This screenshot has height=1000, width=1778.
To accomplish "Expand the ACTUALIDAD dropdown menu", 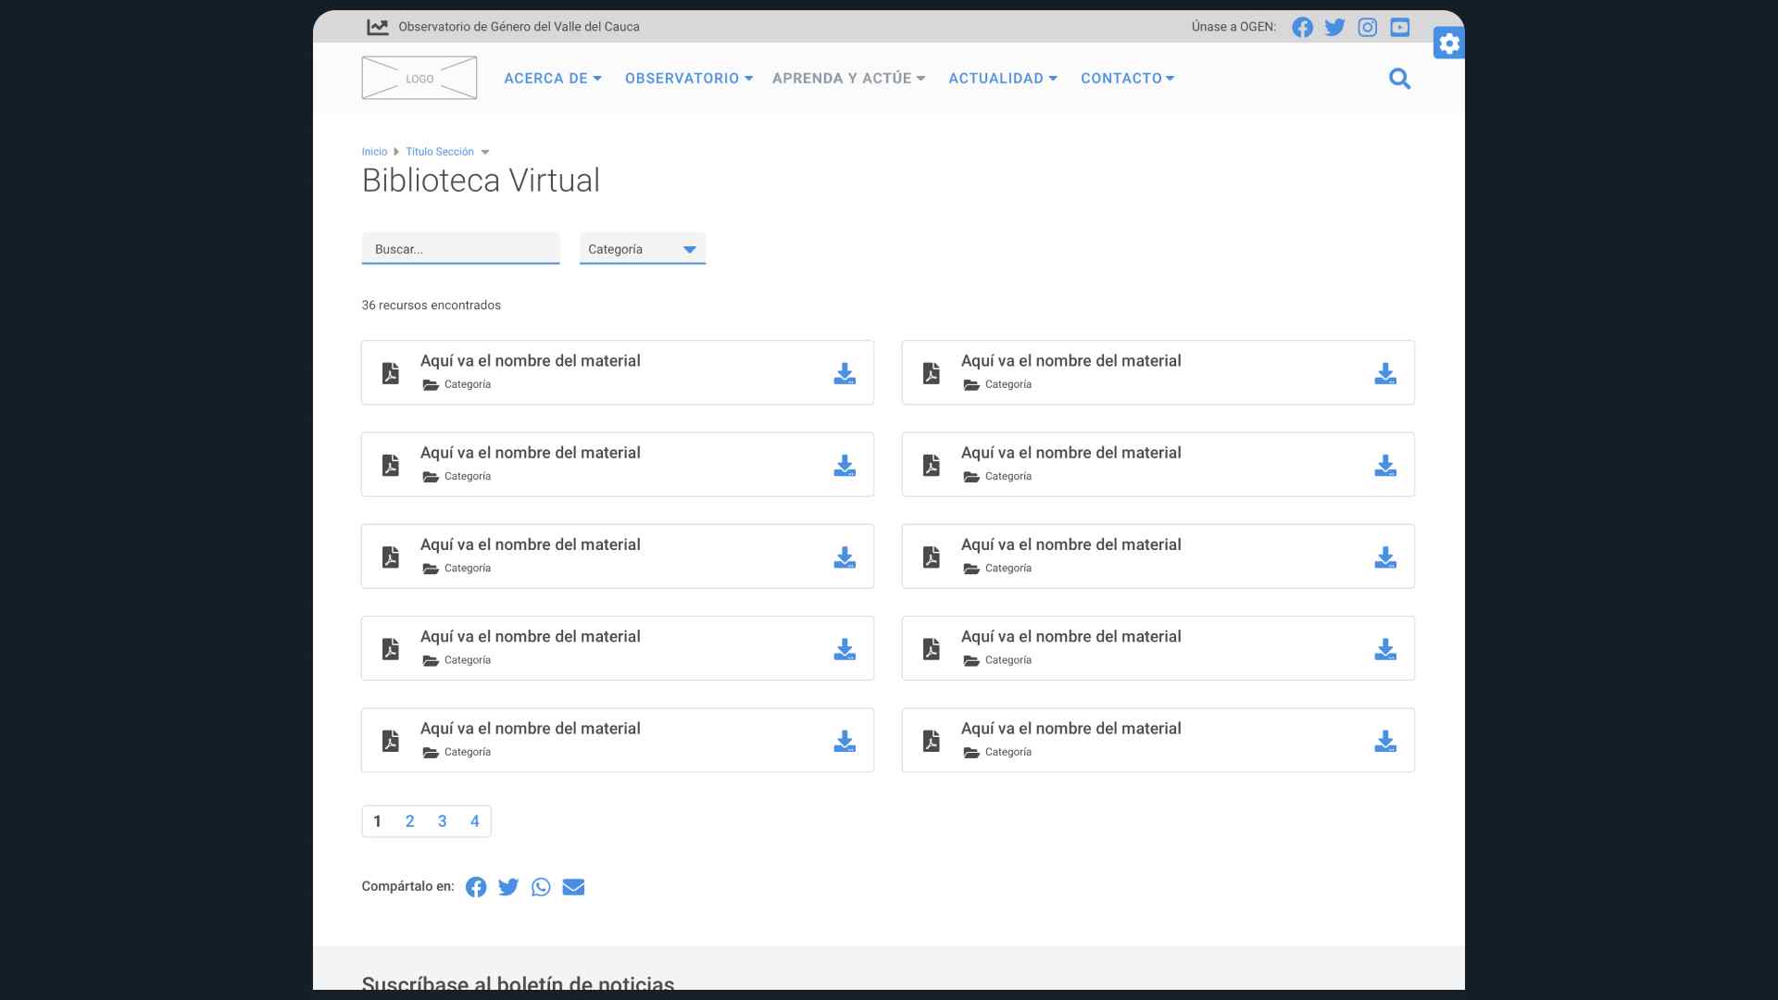I will [x=1002, y=79].
